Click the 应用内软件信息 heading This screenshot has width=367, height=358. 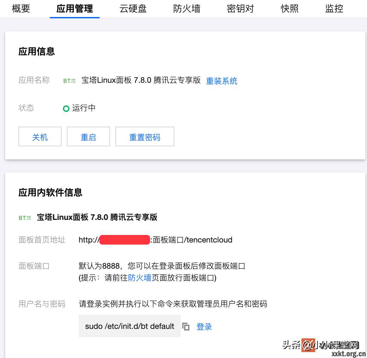pyautogui.click(x=50, y=192)
